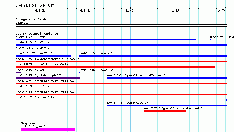The height and width of the screenshot is (132, 234).
Task: Click the nsv6487496 (Sedlazeck2020) text label
Action: [128, 103]
